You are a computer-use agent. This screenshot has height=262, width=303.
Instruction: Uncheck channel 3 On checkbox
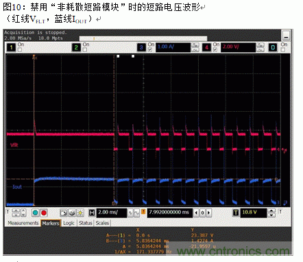[150, 49]
